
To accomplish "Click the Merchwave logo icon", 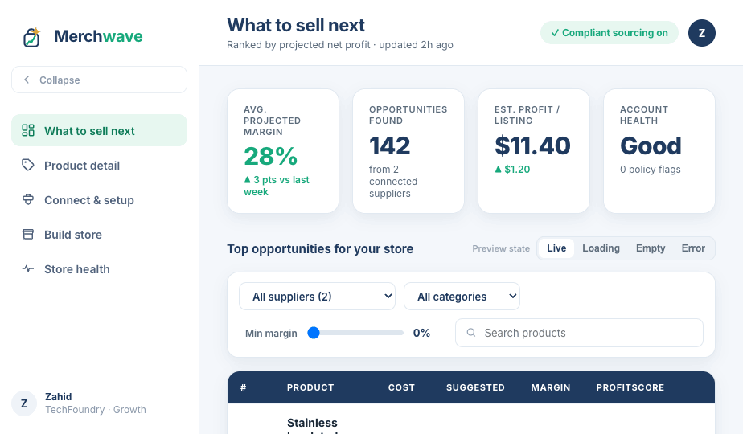I will click(31, 37).
